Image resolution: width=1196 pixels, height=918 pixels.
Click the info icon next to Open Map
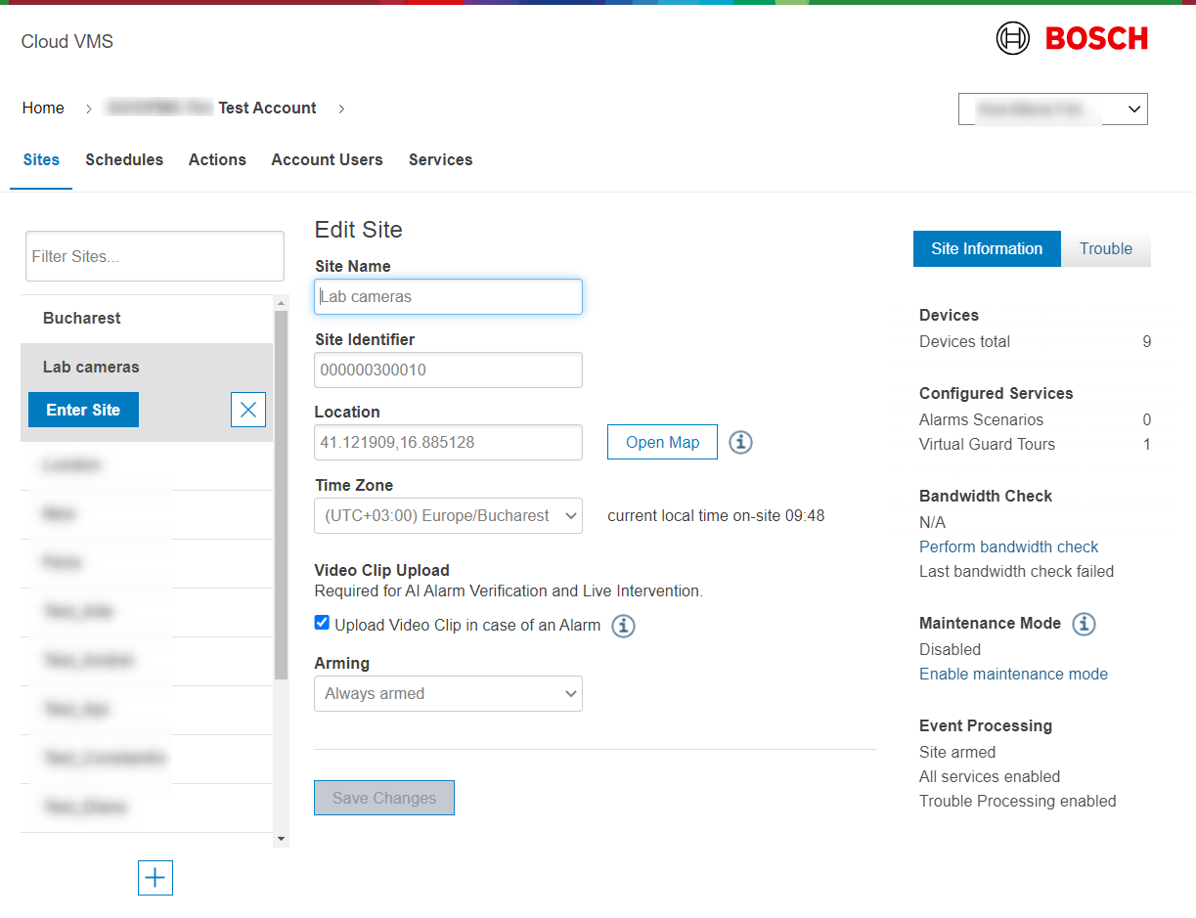pos(740,443)
